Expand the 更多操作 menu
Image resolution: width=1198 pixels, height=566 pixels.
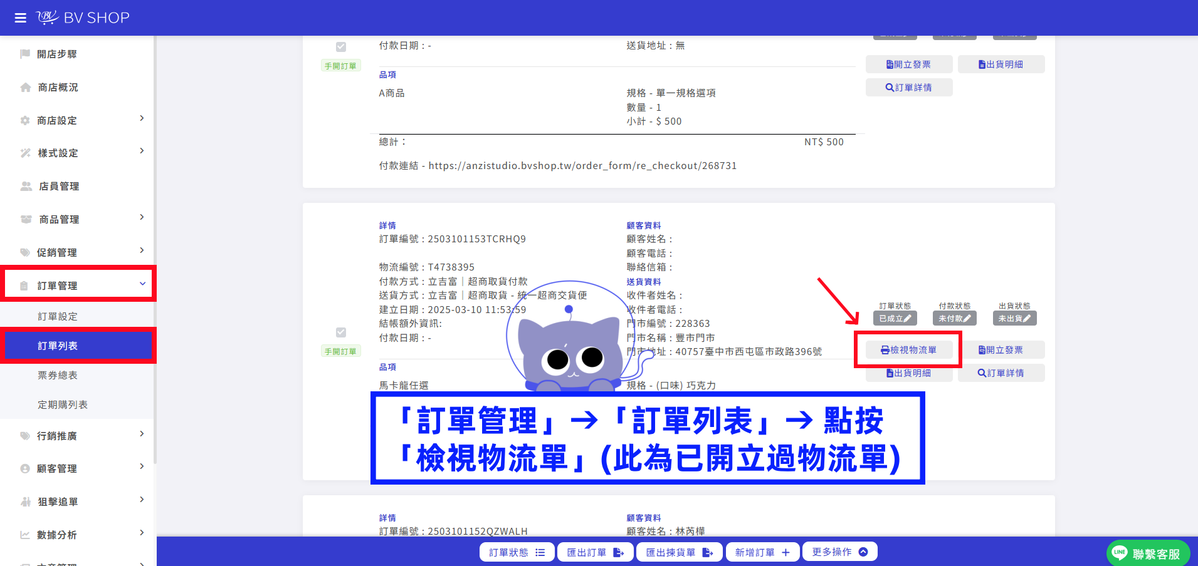tap(840, 552)
